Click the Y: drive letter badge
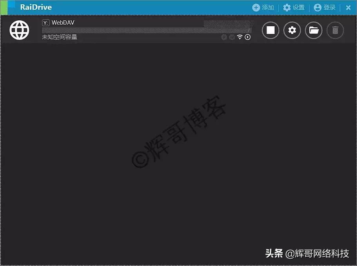Image resolution: width=357 pixels, height=266 pixels. pos(46,23)
